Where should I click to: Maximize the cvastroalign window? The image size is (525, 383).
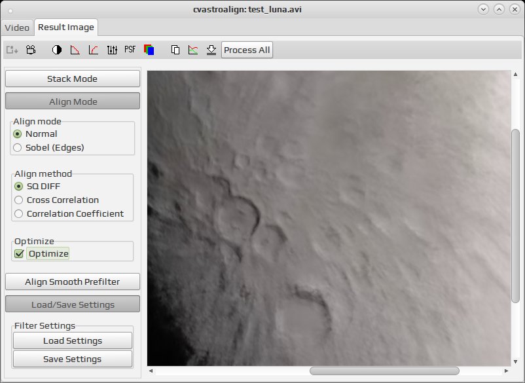pos(499,9)
